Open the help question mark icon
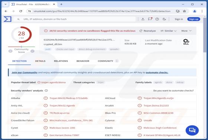Screen dimensions: 208x140 pyautogui.click(x=157, y=19)
